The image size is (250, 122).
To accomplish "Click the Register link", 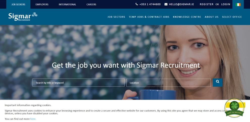I will pyautogui.click(x=206, y=4).
